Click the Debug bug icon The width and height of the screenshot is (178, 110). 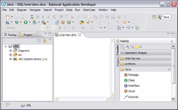17,22
